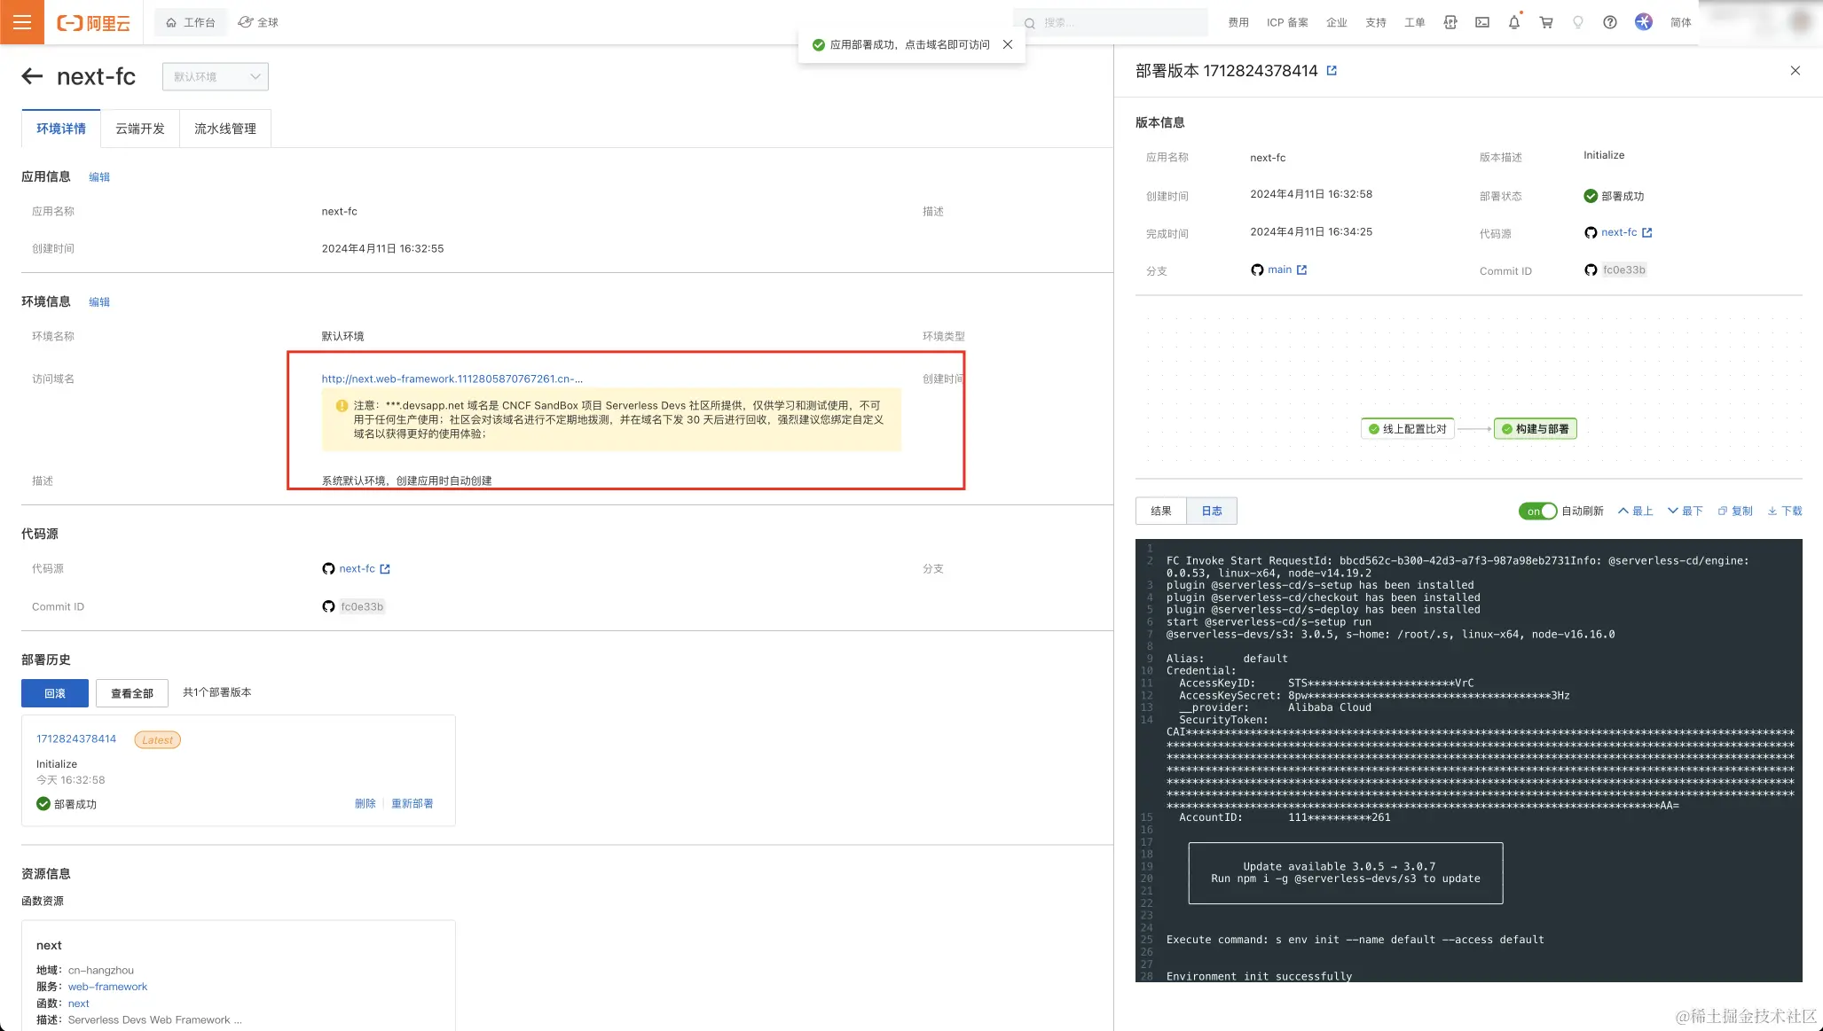Expand the 默认环境 environment dropdown
The image size is (1823, 1031).
(216, 76)
